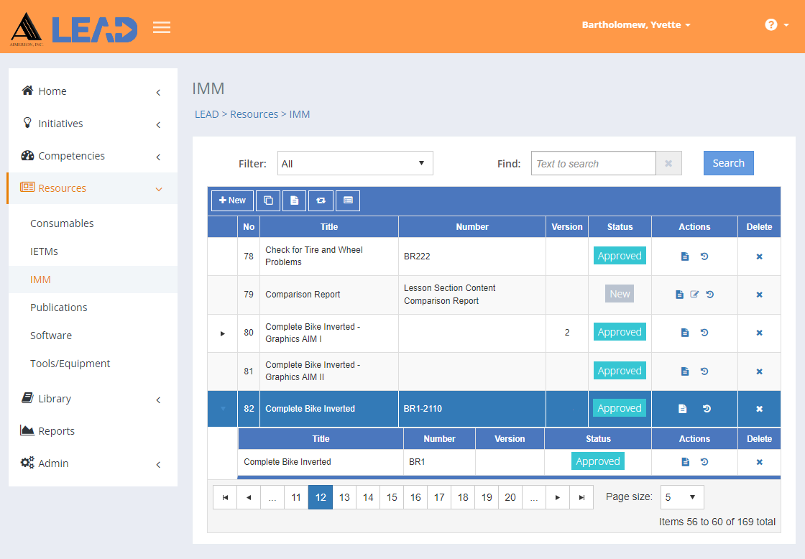Image resolution: width=805 pixels, height=559 pixels.
Task: Collapse the expanded row 82
Action: click(222, 409)
